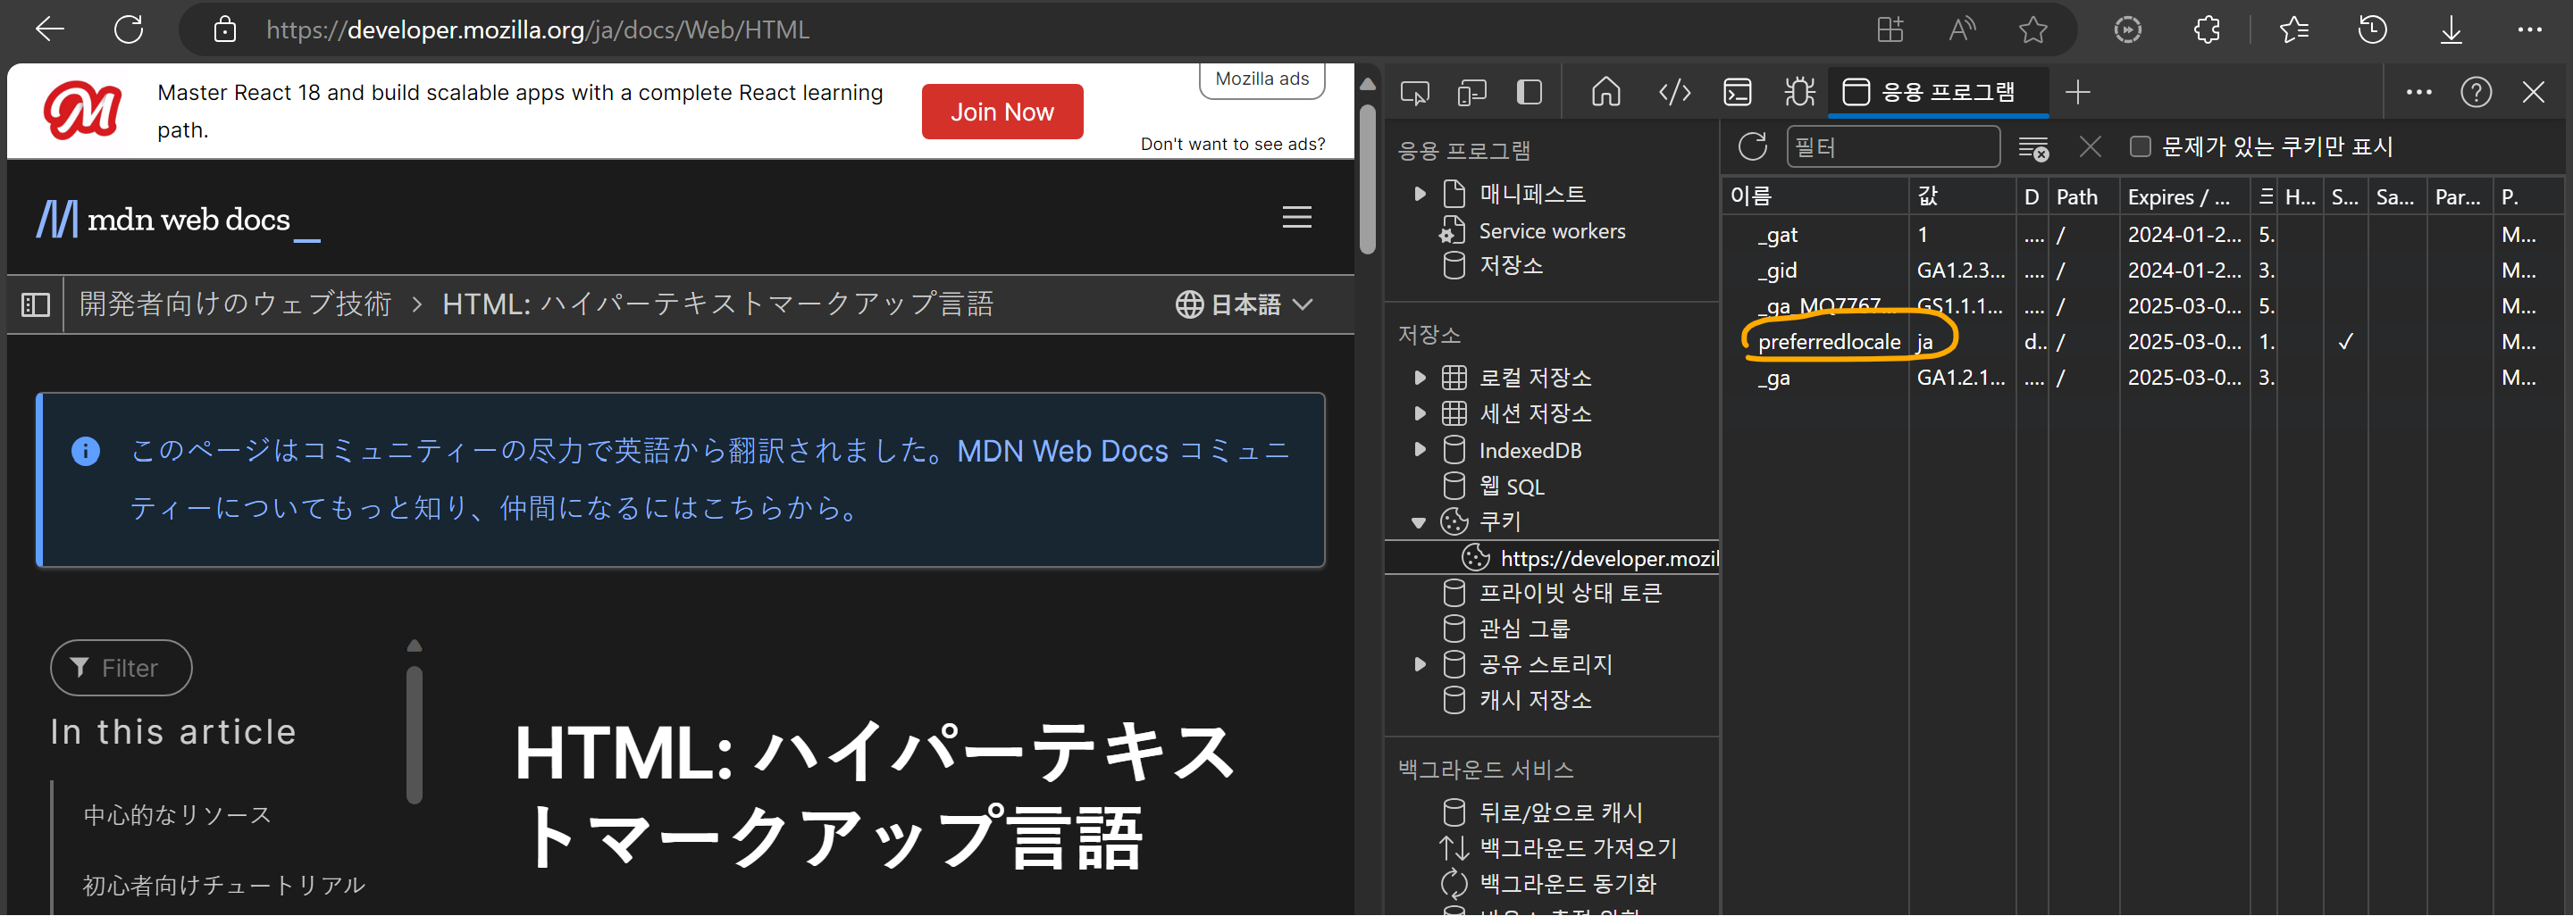Open the 日本語 language dropdown

point(1244,304)
